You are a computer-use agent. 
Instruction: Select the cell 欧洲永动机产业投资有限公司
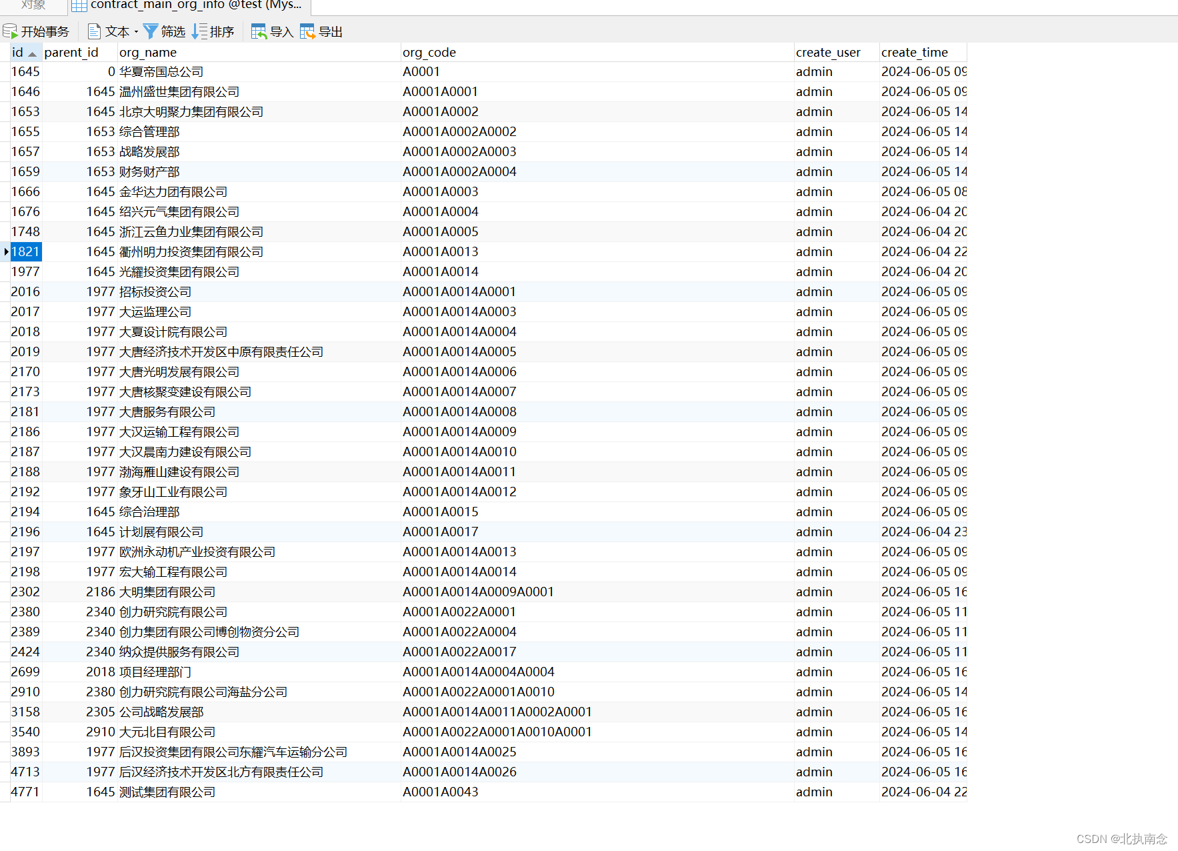tap(259, 552)
